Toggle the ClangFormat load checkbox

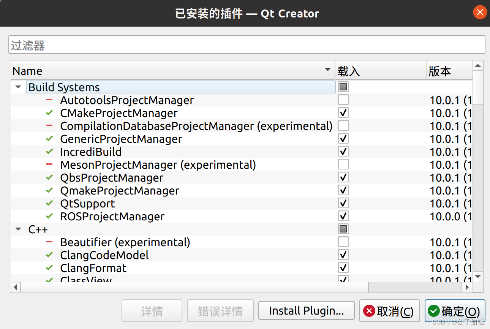tap(343, 268)
